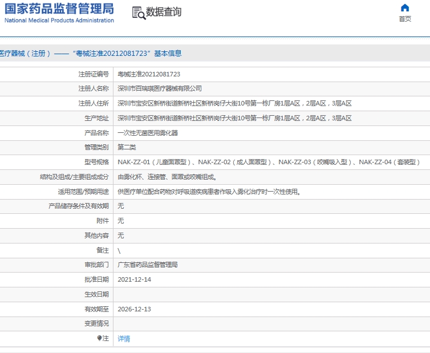The width and height of the screenshot is (430, 353).
Task: Click the 无 value in 其他内容 row
Action: tap(121, 236)
